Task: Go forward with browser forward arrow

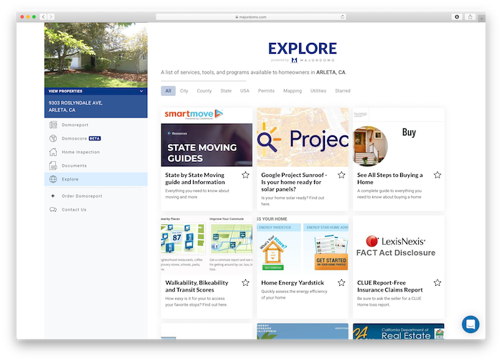Action: click(x=51, y=16)
